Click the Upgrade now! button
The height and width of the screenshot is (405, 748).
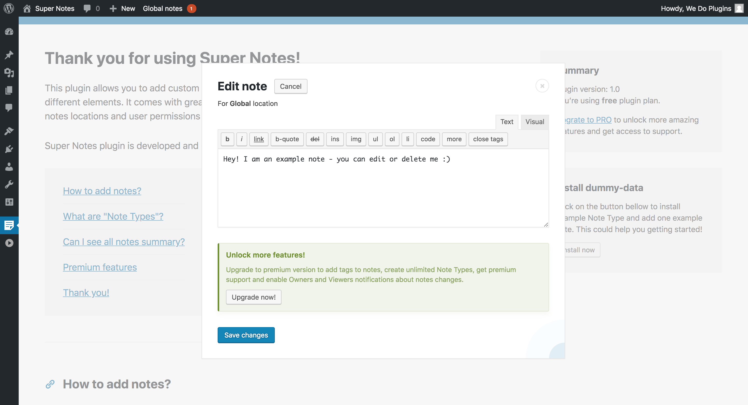[253, 297]
